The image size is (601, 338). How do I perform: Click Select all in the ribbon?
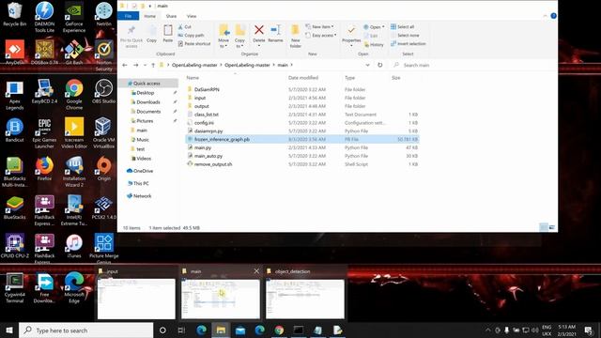[402, 27]
